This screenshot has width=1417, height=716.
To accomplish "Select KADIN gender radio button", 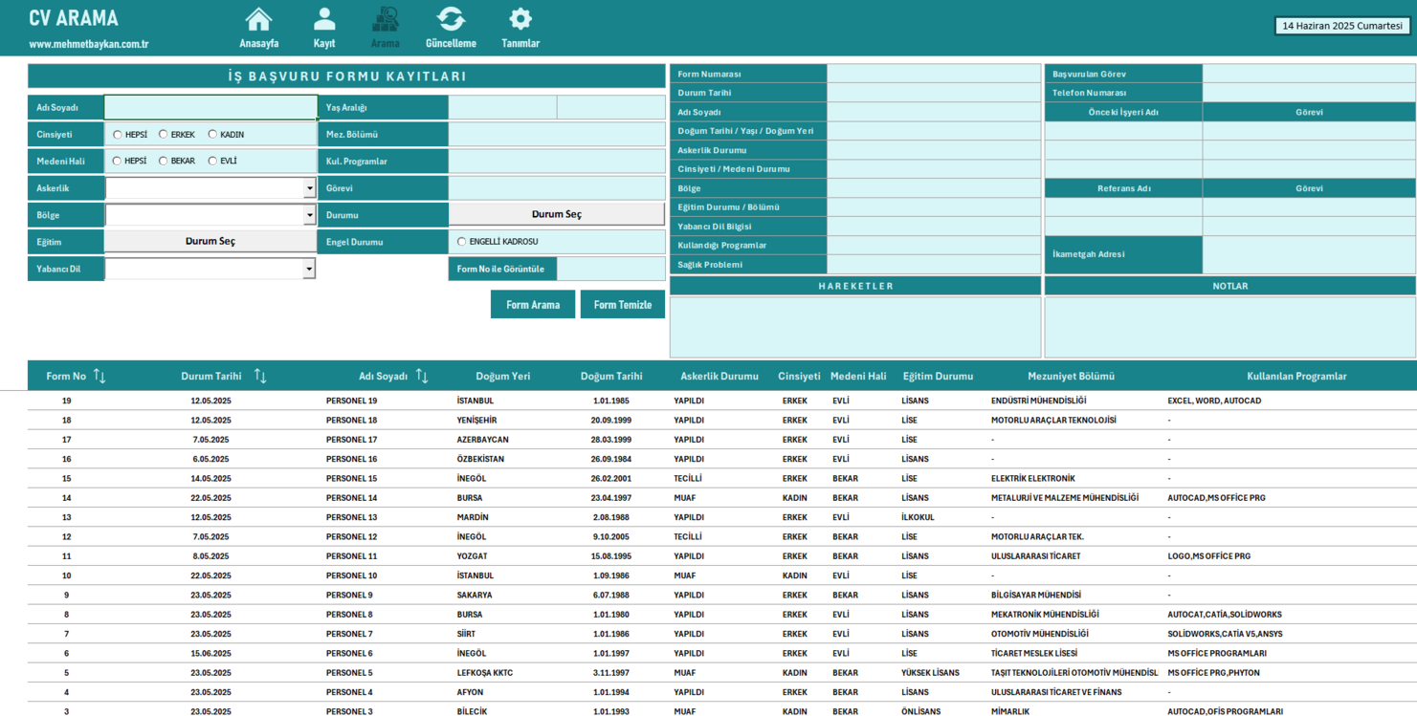I will click(212, 135).
